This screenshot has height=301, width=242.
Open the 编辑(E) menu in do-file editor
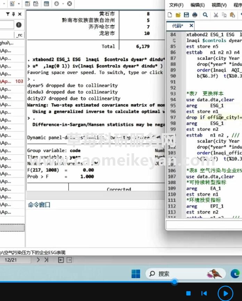[197, 5]
